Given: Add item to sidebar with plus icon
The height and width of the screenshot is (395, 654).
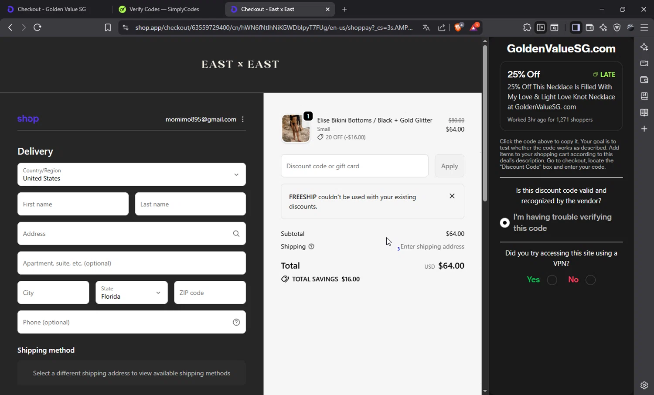Looking at the screenshot, I should tap(644, 129).
